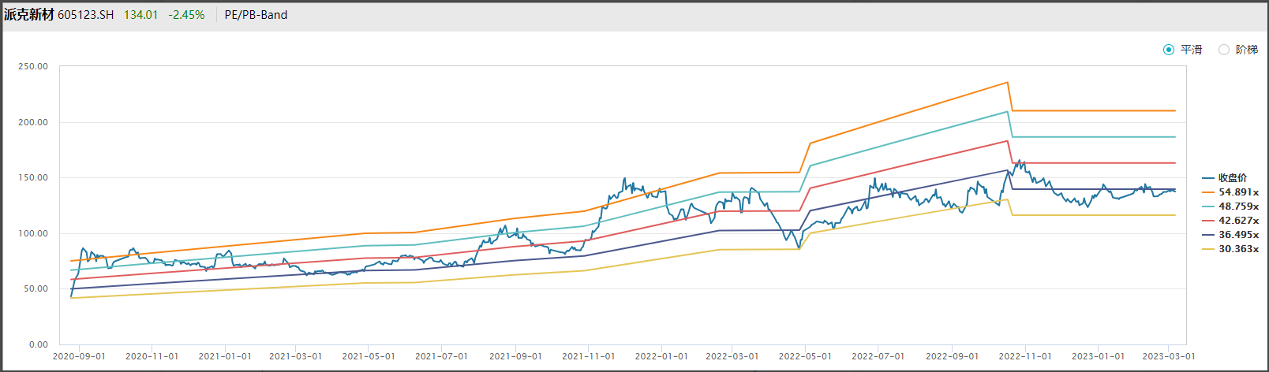This screenshot has width=1269, height=372.
Task: Click the 0.00 y-axis label
Action: point(38,344)
